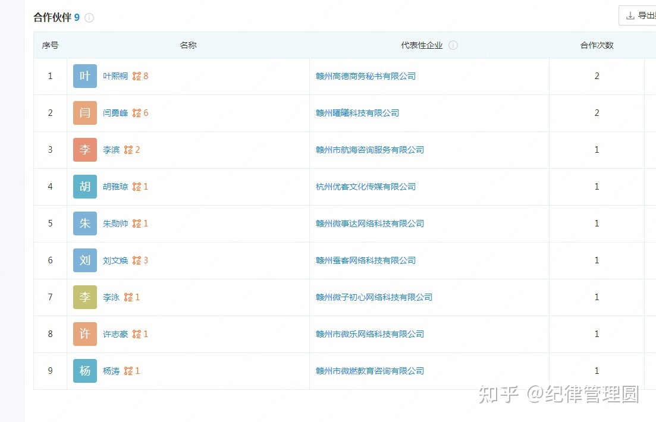Image resolution: width=656 pixels, height=422 pixels.
Task: Click 胡雅琼's avatar icon in row 4
Action: tap(84, 186)
